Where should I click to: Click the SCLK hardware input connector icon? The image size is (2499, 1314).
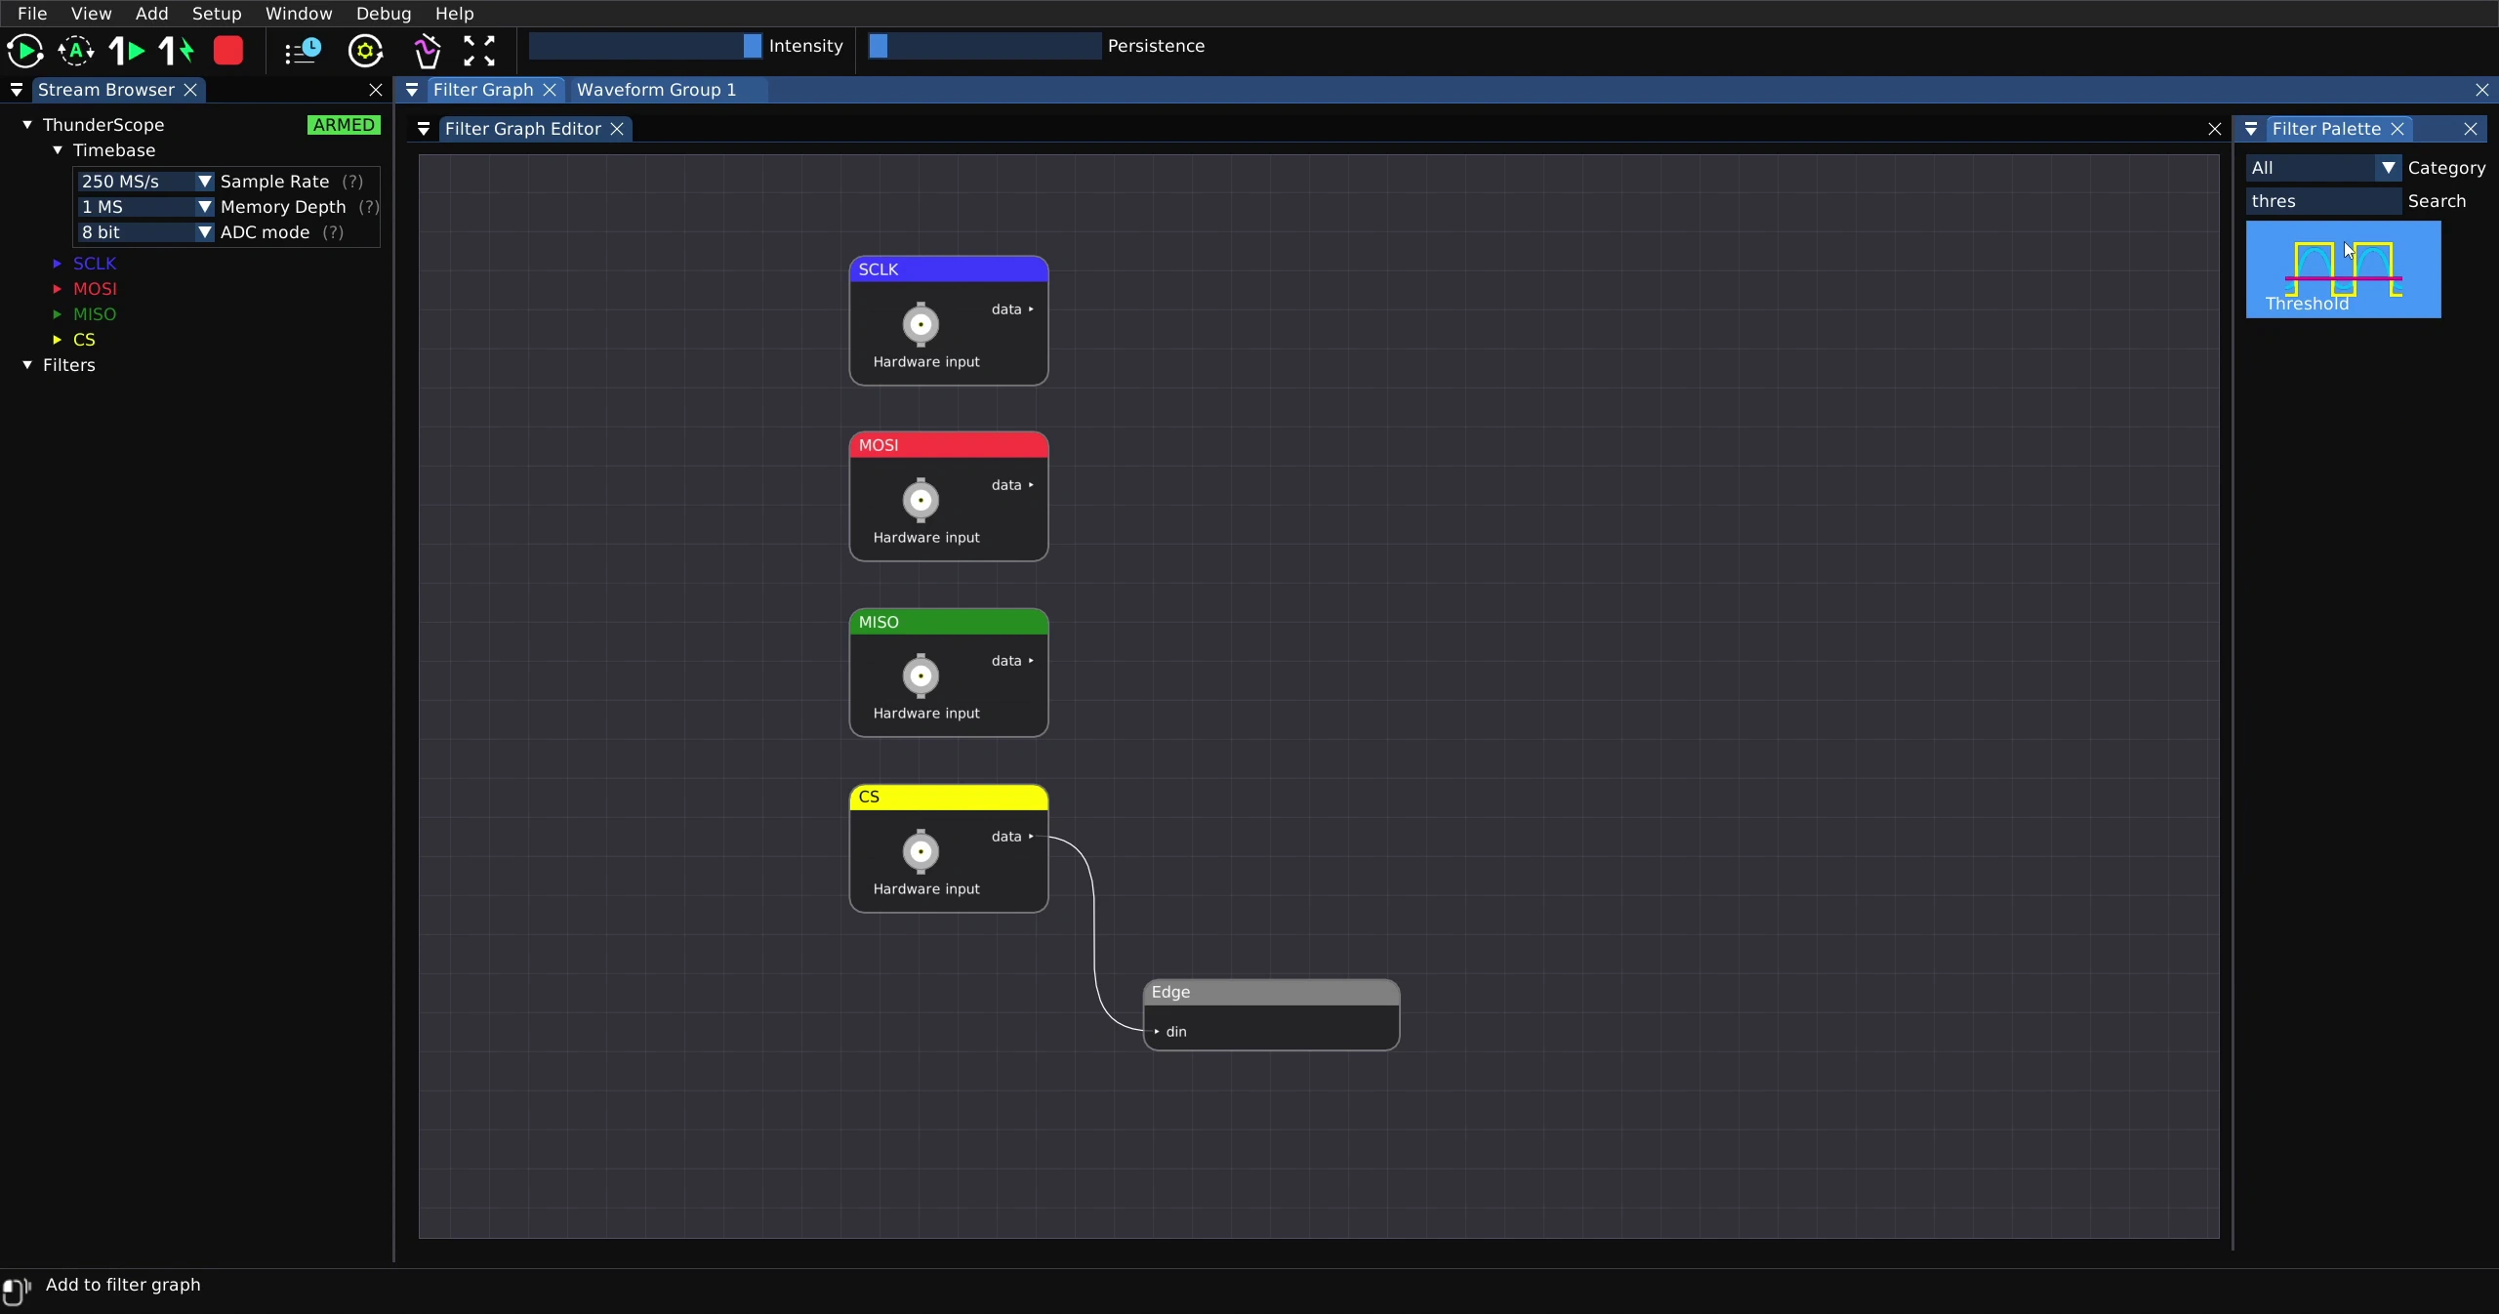[x=921, y=324]
